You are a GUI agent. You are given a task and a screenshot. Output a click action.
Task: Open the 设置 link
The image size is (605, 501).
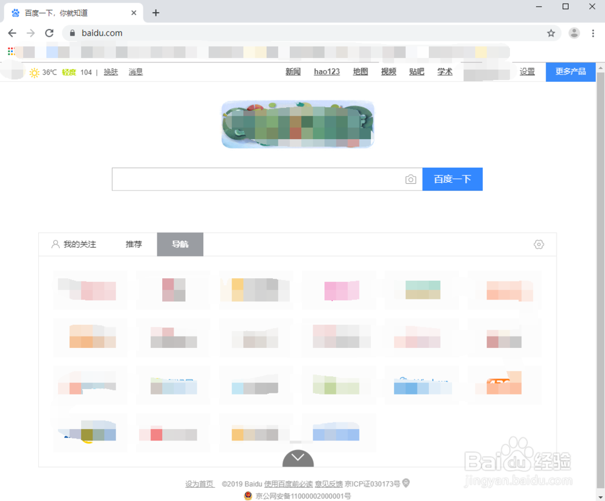[x=527, y=72]
